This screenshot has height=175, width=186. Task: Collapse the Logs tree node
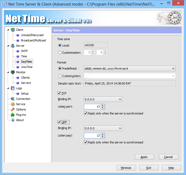point(8,88)
